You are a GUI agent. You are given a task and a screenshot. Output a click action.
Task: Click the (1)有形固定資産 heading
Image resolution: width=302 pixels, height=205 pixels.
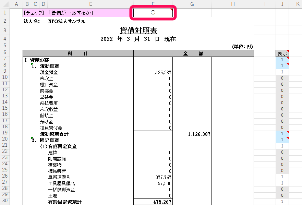coord(59,146)
